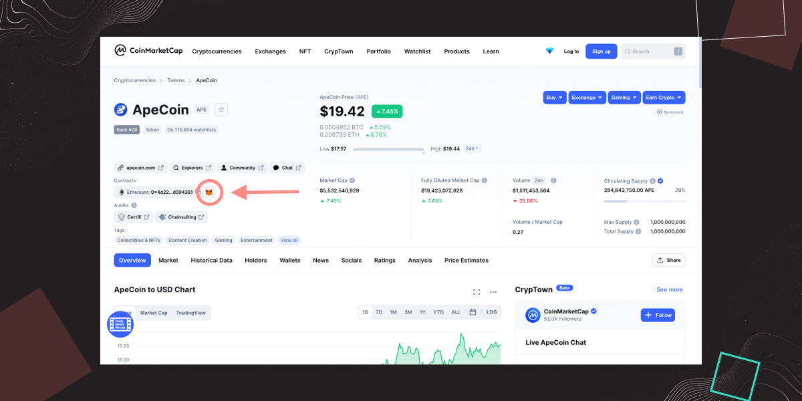Open the chart's three-dot more menu

coord(493,291)
